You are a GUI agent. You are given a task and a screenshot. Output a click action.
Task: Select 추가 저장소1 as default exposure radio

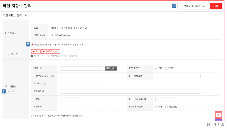pyautogui.click(x=32, y=116)
